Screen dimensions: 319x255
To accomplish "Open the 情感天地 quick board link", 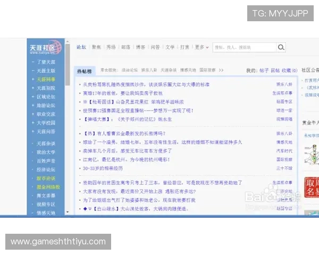I will pos(188,70).
